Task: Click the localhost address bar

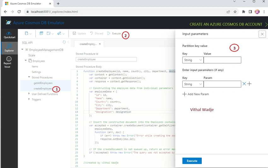Action: [x=54, y=12]
